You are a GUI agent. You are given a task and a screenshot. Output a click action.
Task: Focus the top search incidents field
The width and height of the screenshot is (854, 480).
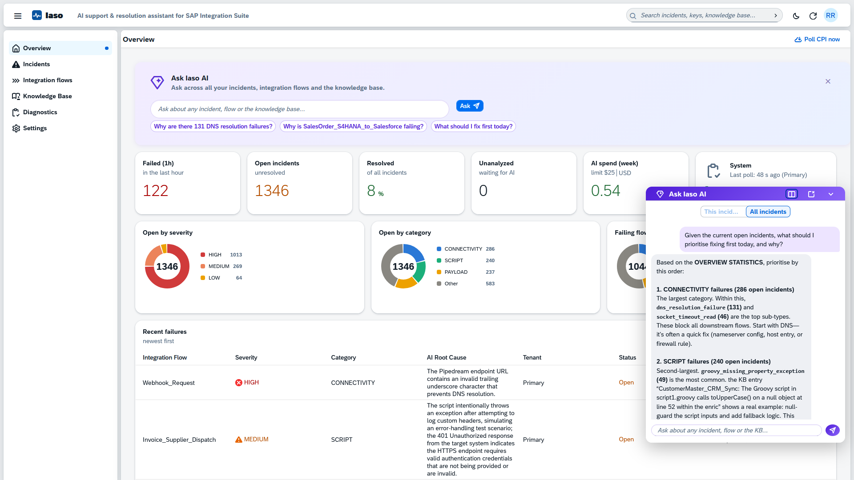704,16
